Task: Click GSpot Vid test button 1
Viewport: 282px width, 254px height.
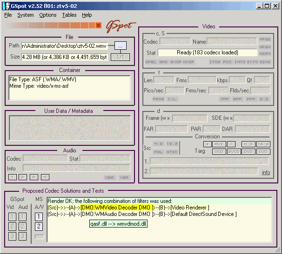Action: pos(12,217)
